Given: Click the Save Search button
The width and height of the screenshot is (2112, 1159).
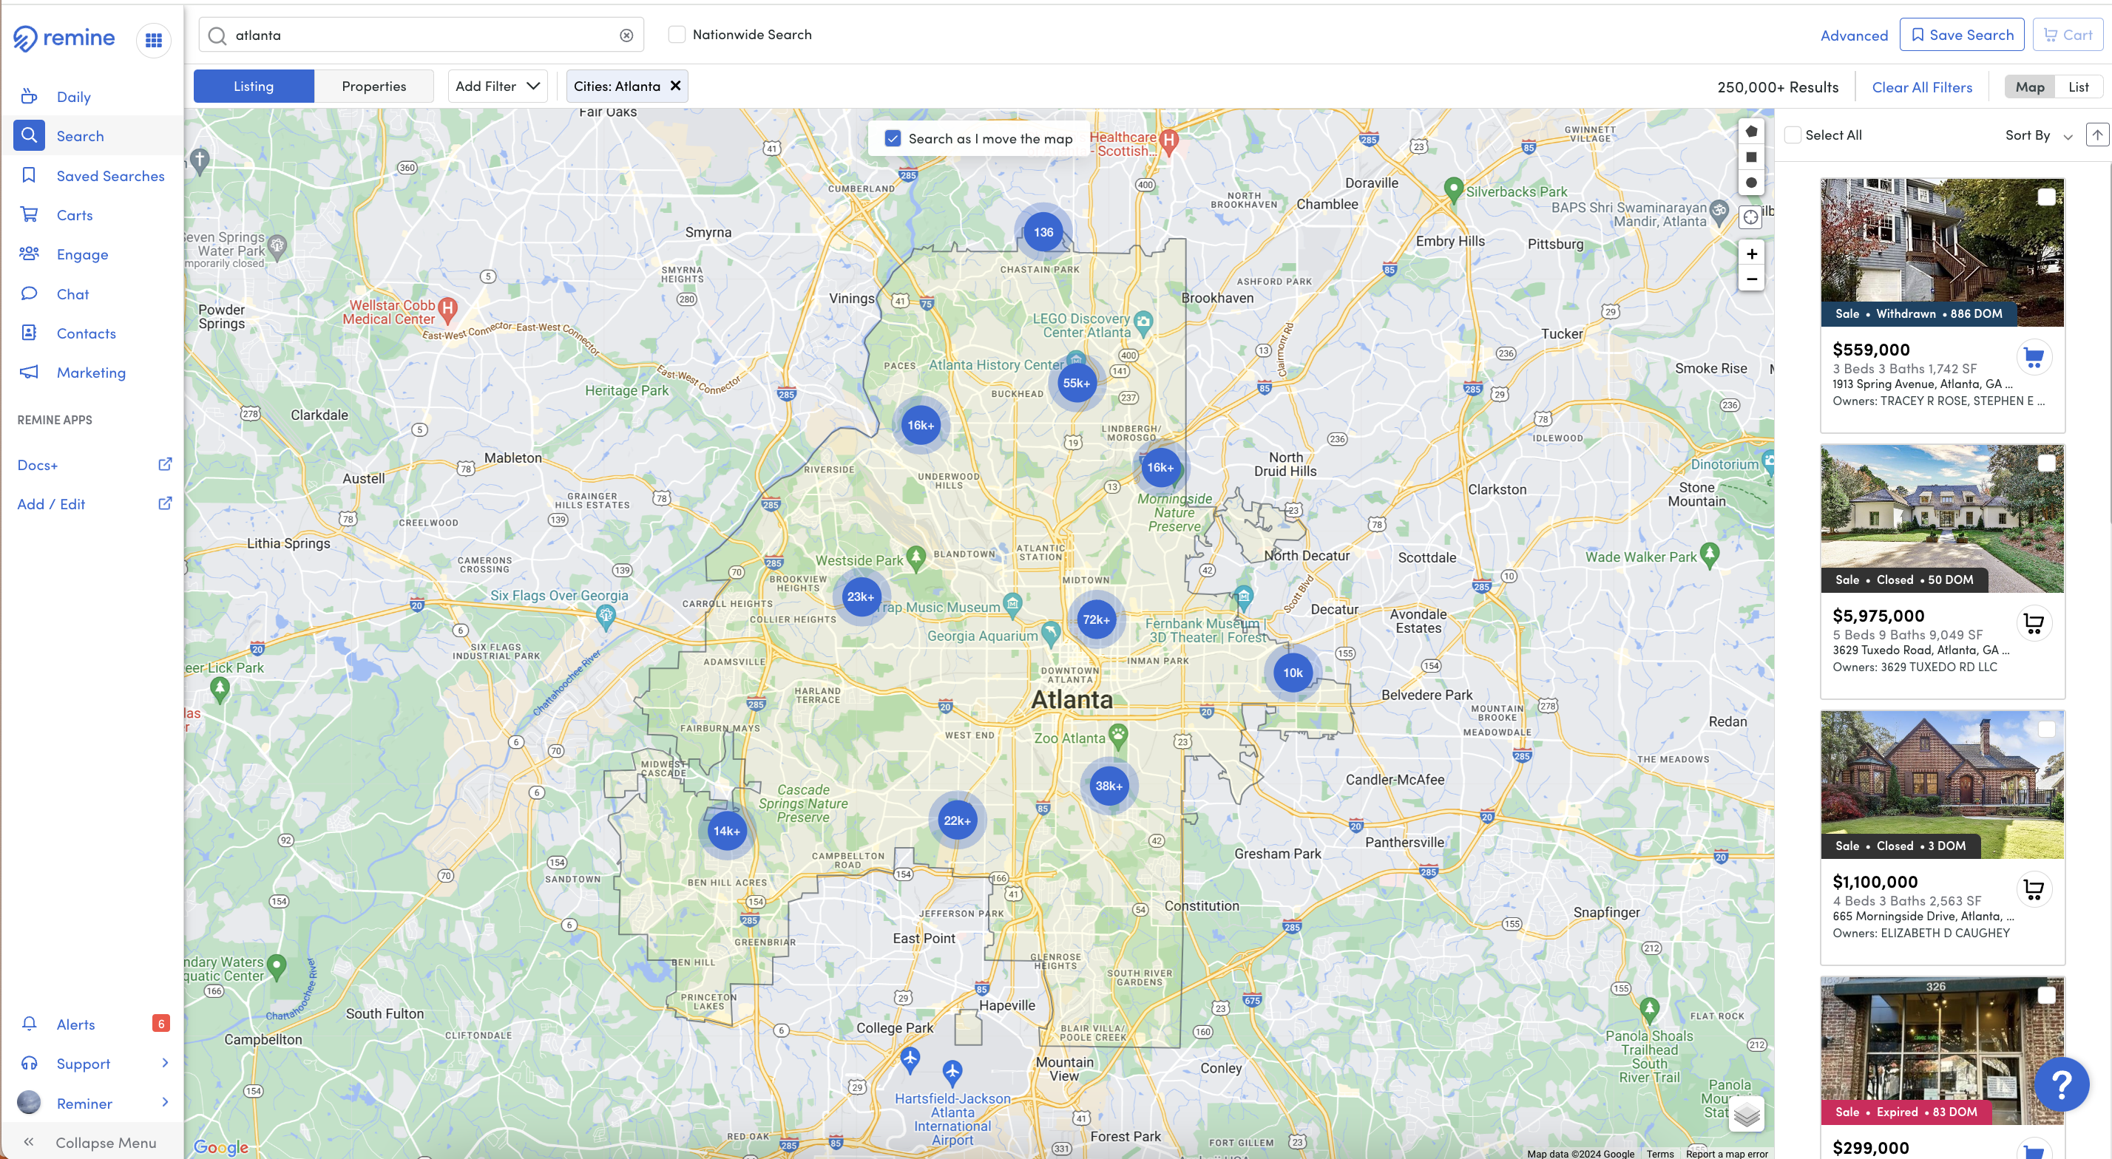Looking at the screenshot, I should [x=1961, y=35].
